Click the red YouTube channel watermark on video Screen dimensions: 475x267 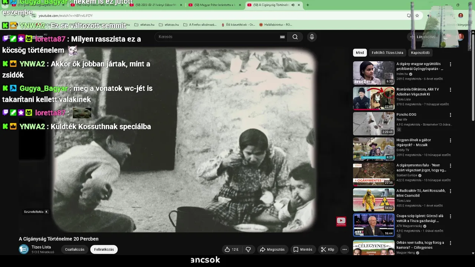(x=341, y=221)
